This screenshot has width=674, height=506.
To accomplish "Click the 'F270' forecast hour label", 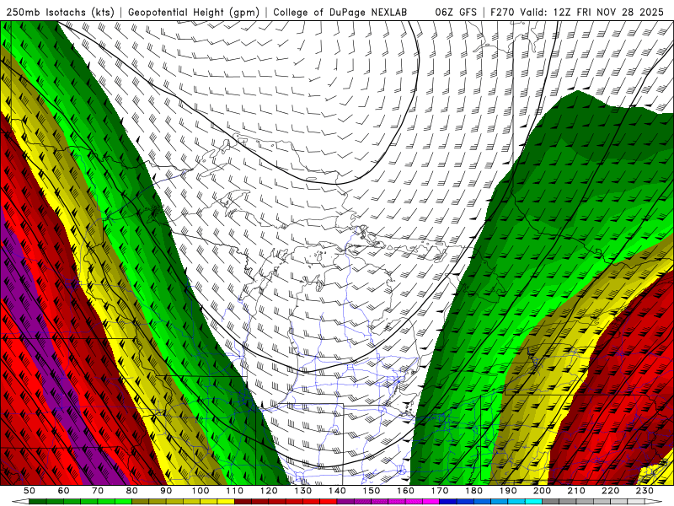I will 502,12.
